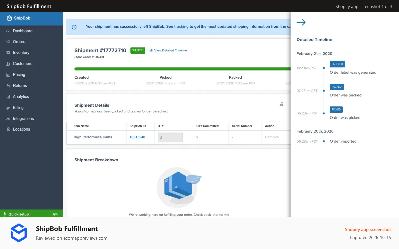The image size is (399, 249).
Task: Click the PACKED timeline badge
Action: click(x=336, y=87)
